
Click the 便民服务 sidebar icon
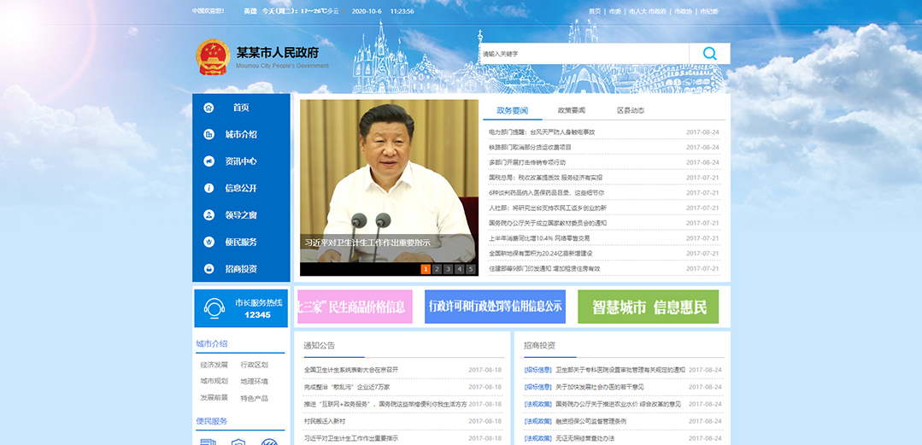coord(208,242)
